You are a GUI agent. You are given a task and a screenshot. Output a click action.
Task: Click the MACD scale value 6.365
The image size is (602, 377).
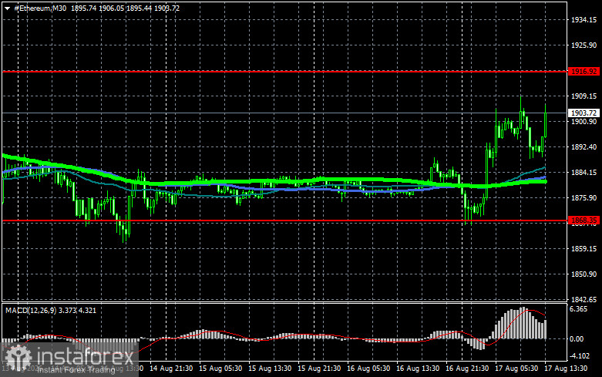click(x=579, y=309)
